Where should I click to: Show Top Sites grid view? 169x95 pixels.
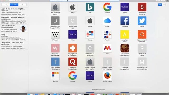(x=164, y=4)
